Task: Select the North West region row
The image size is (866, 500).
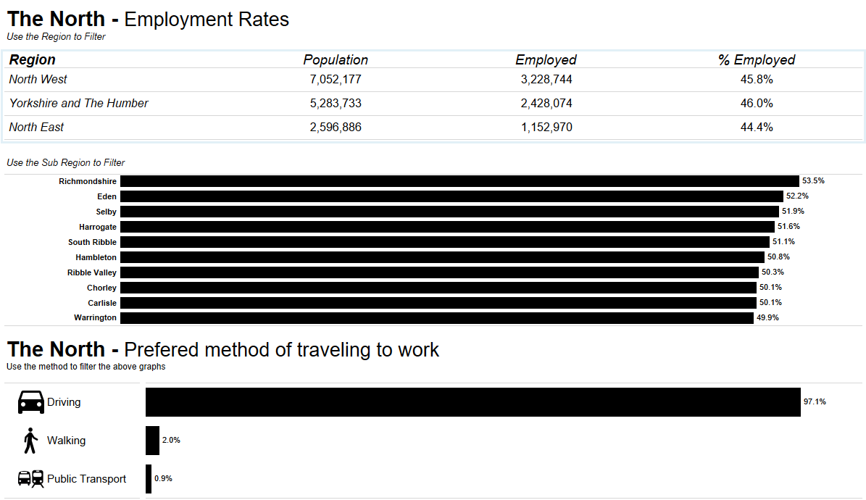Action: [38, 79]
